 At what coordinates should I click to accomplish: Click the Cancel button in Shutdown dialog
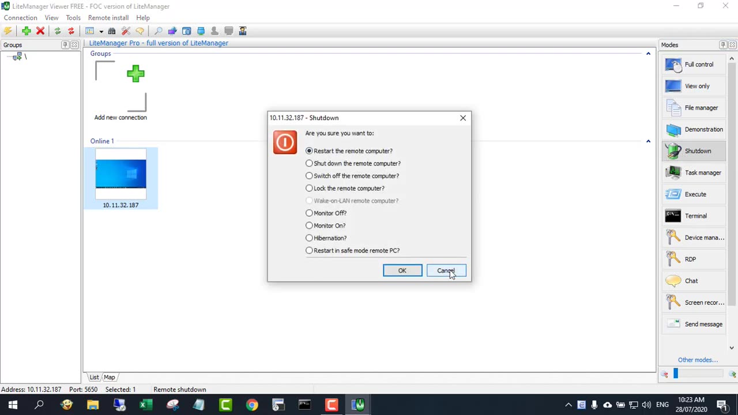(x=446, y=271)
